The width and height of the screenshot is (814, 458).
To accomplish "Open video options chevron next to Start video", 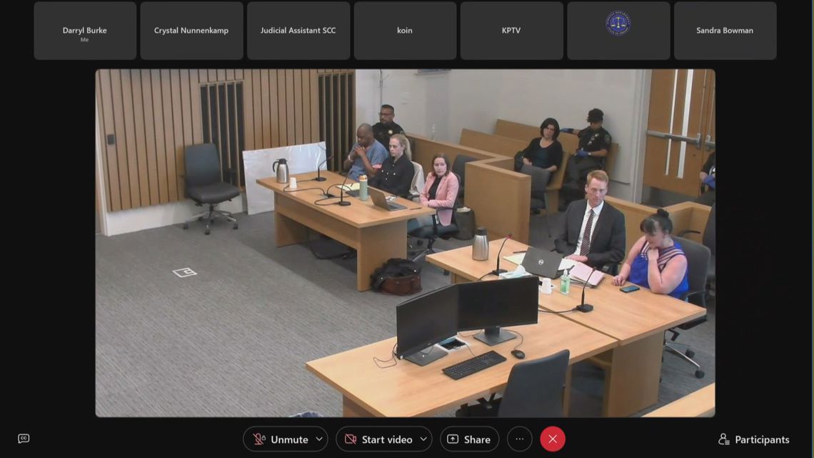I will 423,439.
